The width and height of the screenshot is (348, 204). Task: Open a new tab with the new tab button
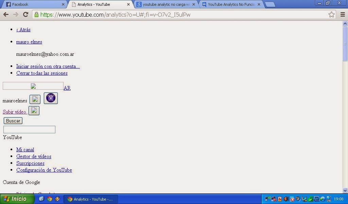click(x=270, y=4)
